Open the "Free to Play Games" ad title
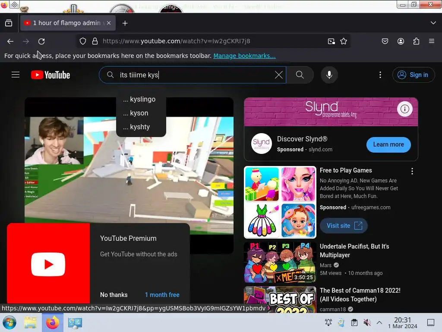Screen dimensions: 442x332 [x=346, y=170]
